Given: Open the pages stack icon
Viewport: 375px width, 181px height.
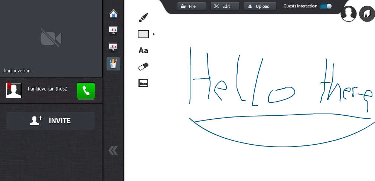Looking at the screenshot, I should tap(367, 14).
